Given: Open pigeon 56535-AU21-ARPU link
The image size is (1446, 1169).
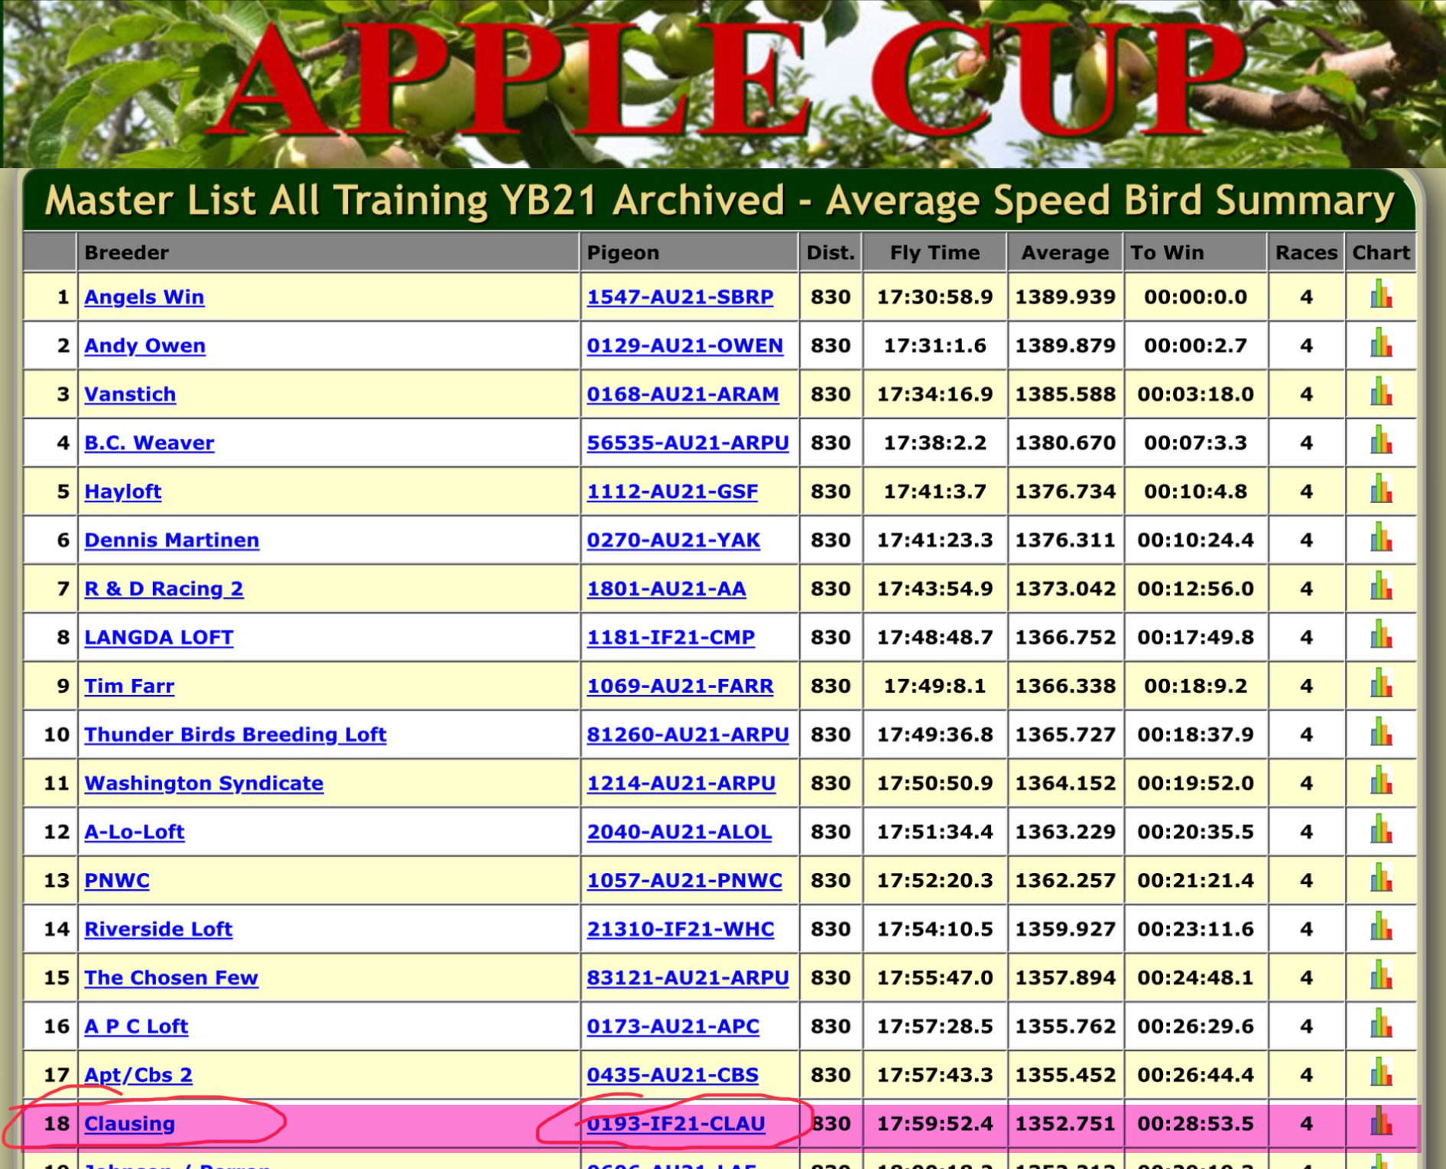Looking at the screenshot, I should (x=687, y=443).
